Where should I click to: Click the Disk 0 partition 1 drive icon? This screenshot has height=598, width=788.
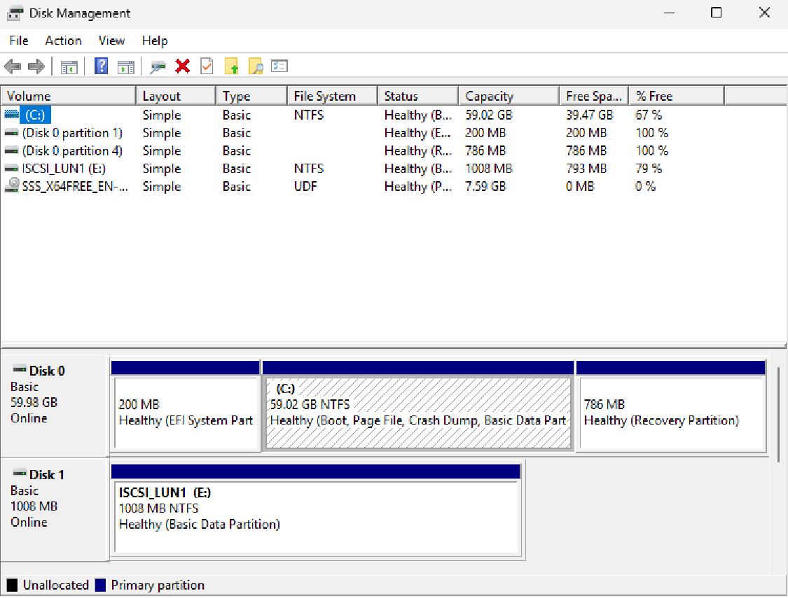coord(12,133)
